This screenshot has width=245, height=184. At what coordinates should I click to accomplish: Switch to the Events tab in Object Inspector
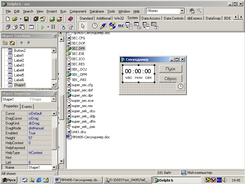point(27,107)
